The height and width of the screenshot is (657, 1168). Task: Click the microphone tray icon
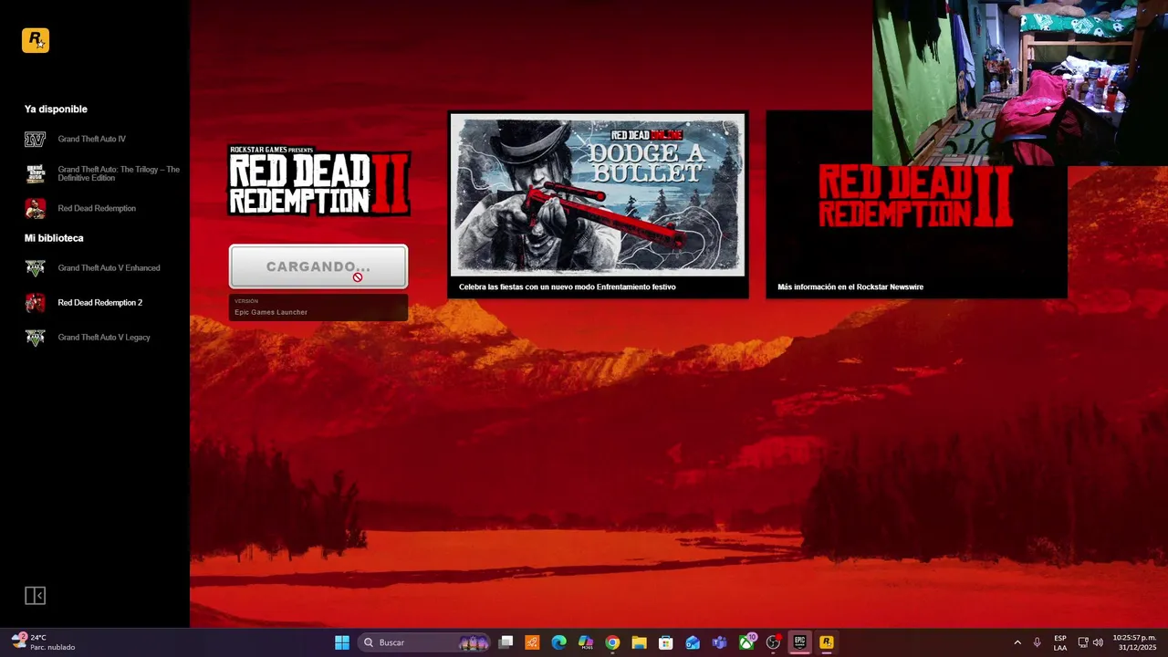[1037, 642]
